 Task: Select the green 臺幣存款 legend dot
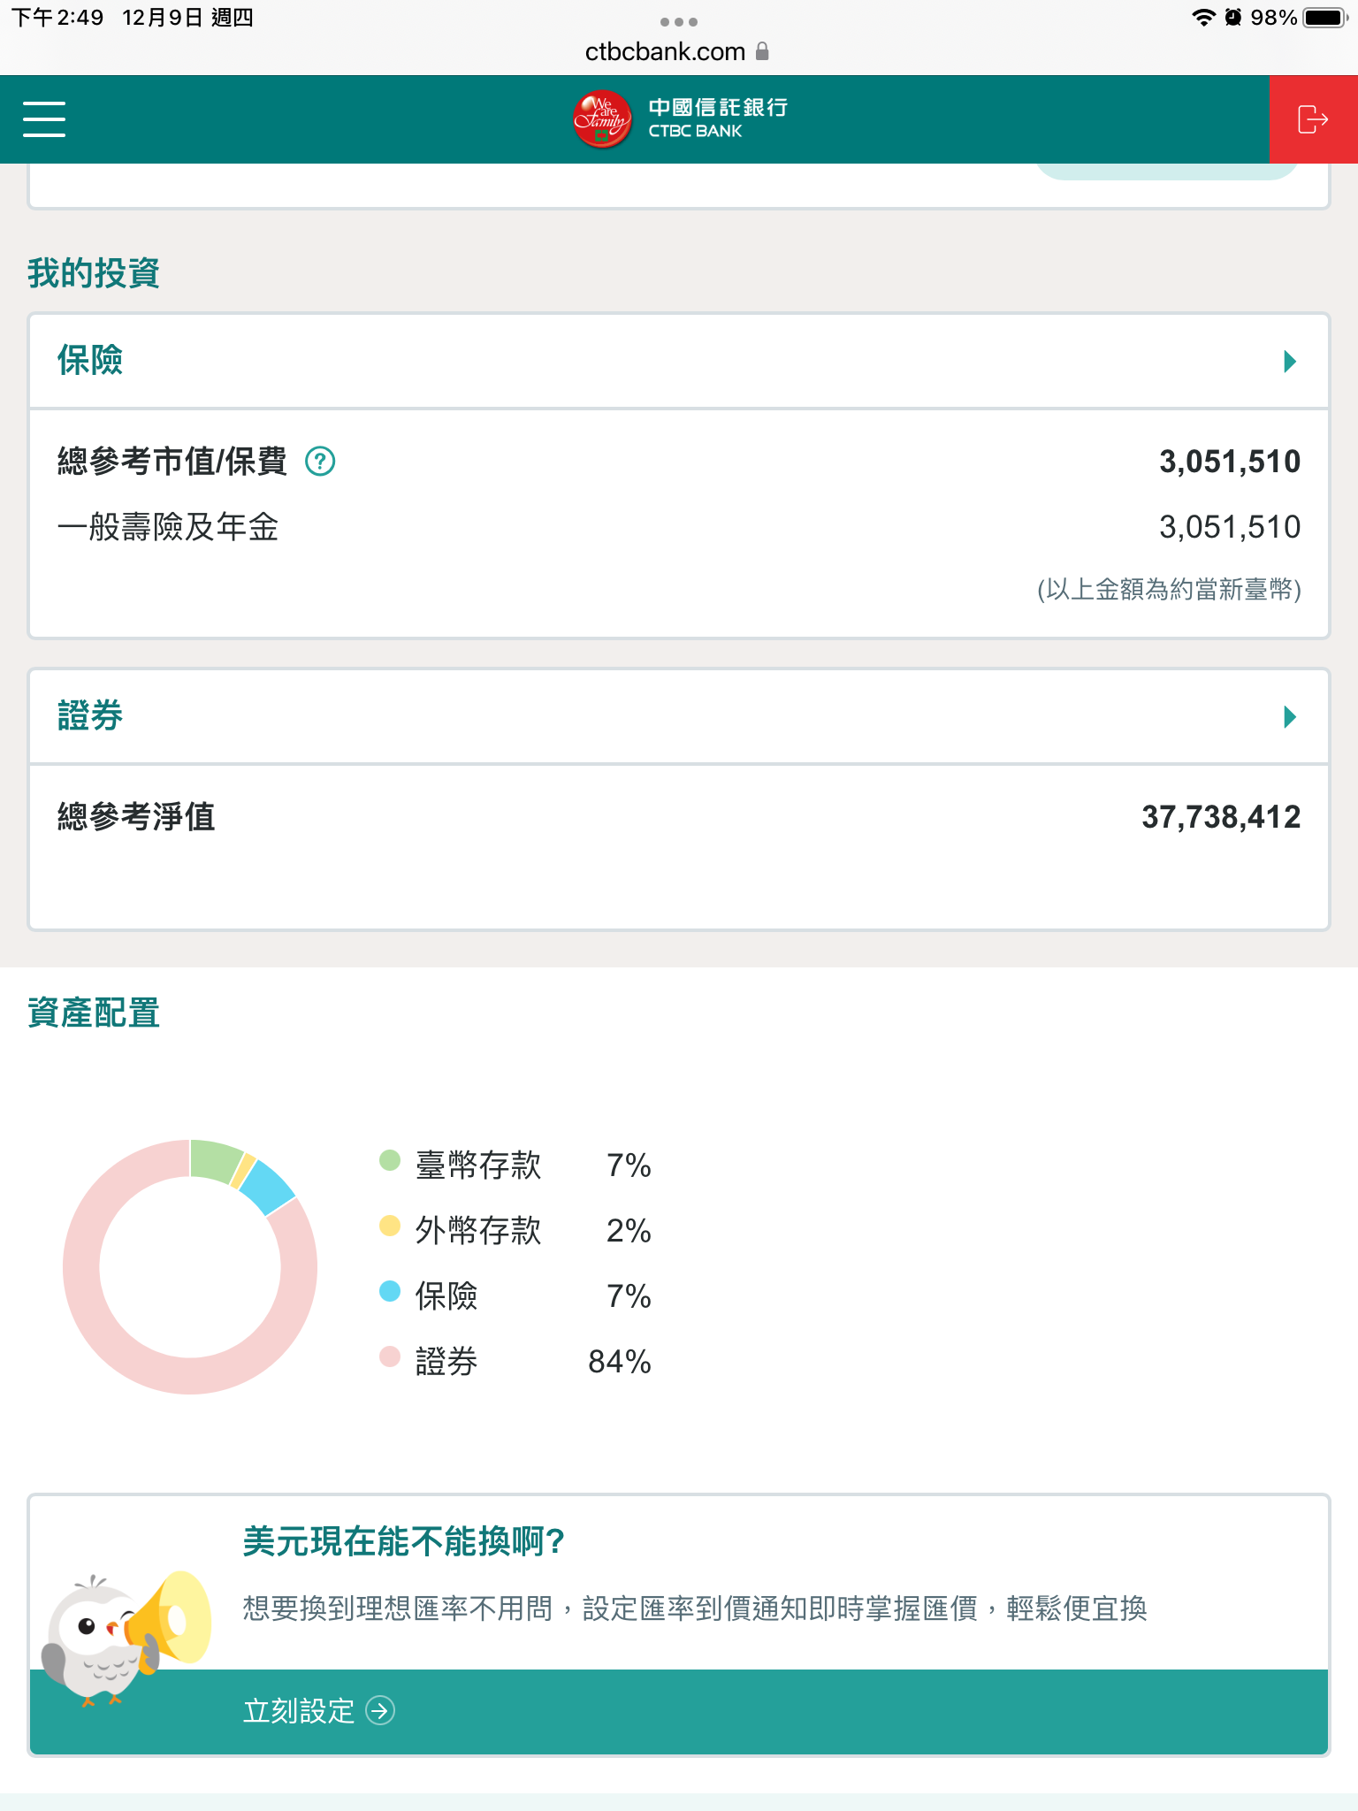click(390, 1160)
